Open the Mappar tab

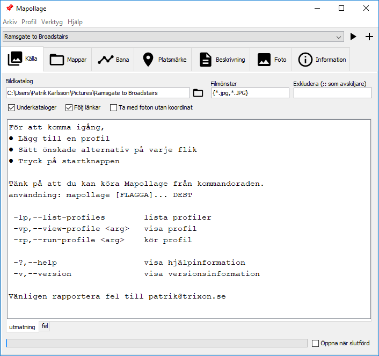pos(68,60)
